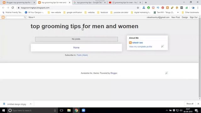Click the Blogger extension icon in toolbar
Screen dimensions: 201x113
tap(167, 8)
